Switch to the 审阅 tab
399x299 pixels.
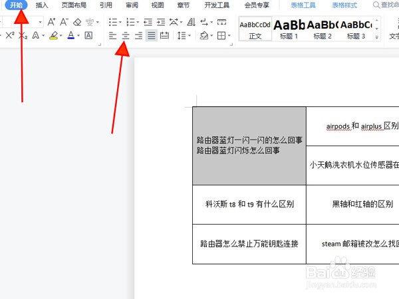pos(132,5)
